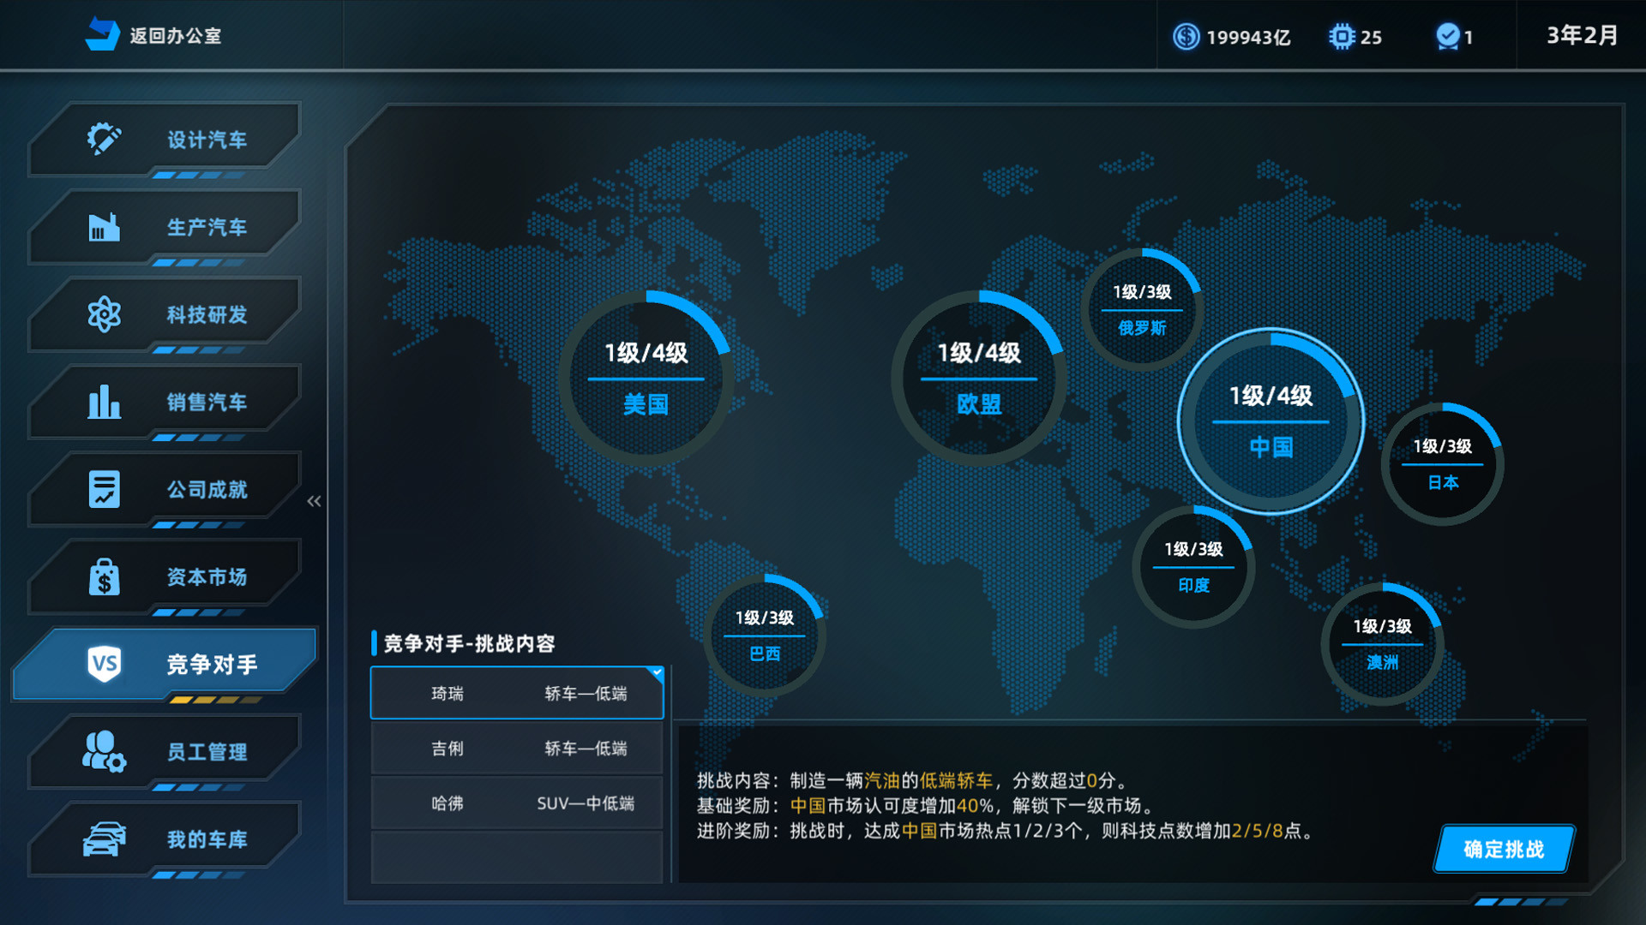The width and height of the screenshot is (1646, 925).
Task: Open 员工管理 with the people gear icon
Action: [x=103, y=752]
